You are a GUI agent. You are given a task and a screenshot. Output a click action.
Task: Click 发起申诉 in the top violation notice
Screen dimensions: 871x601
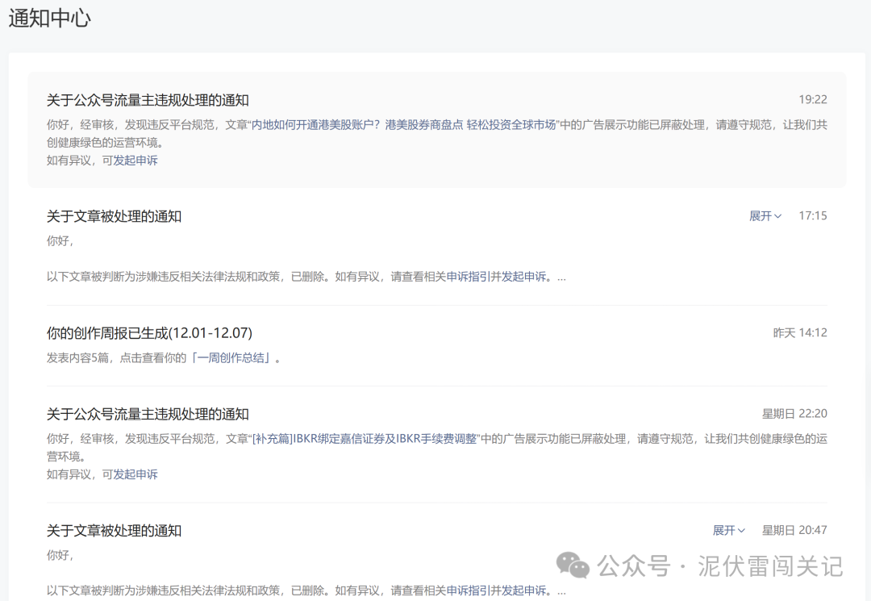pyautogui.click(x=135, y=161)
